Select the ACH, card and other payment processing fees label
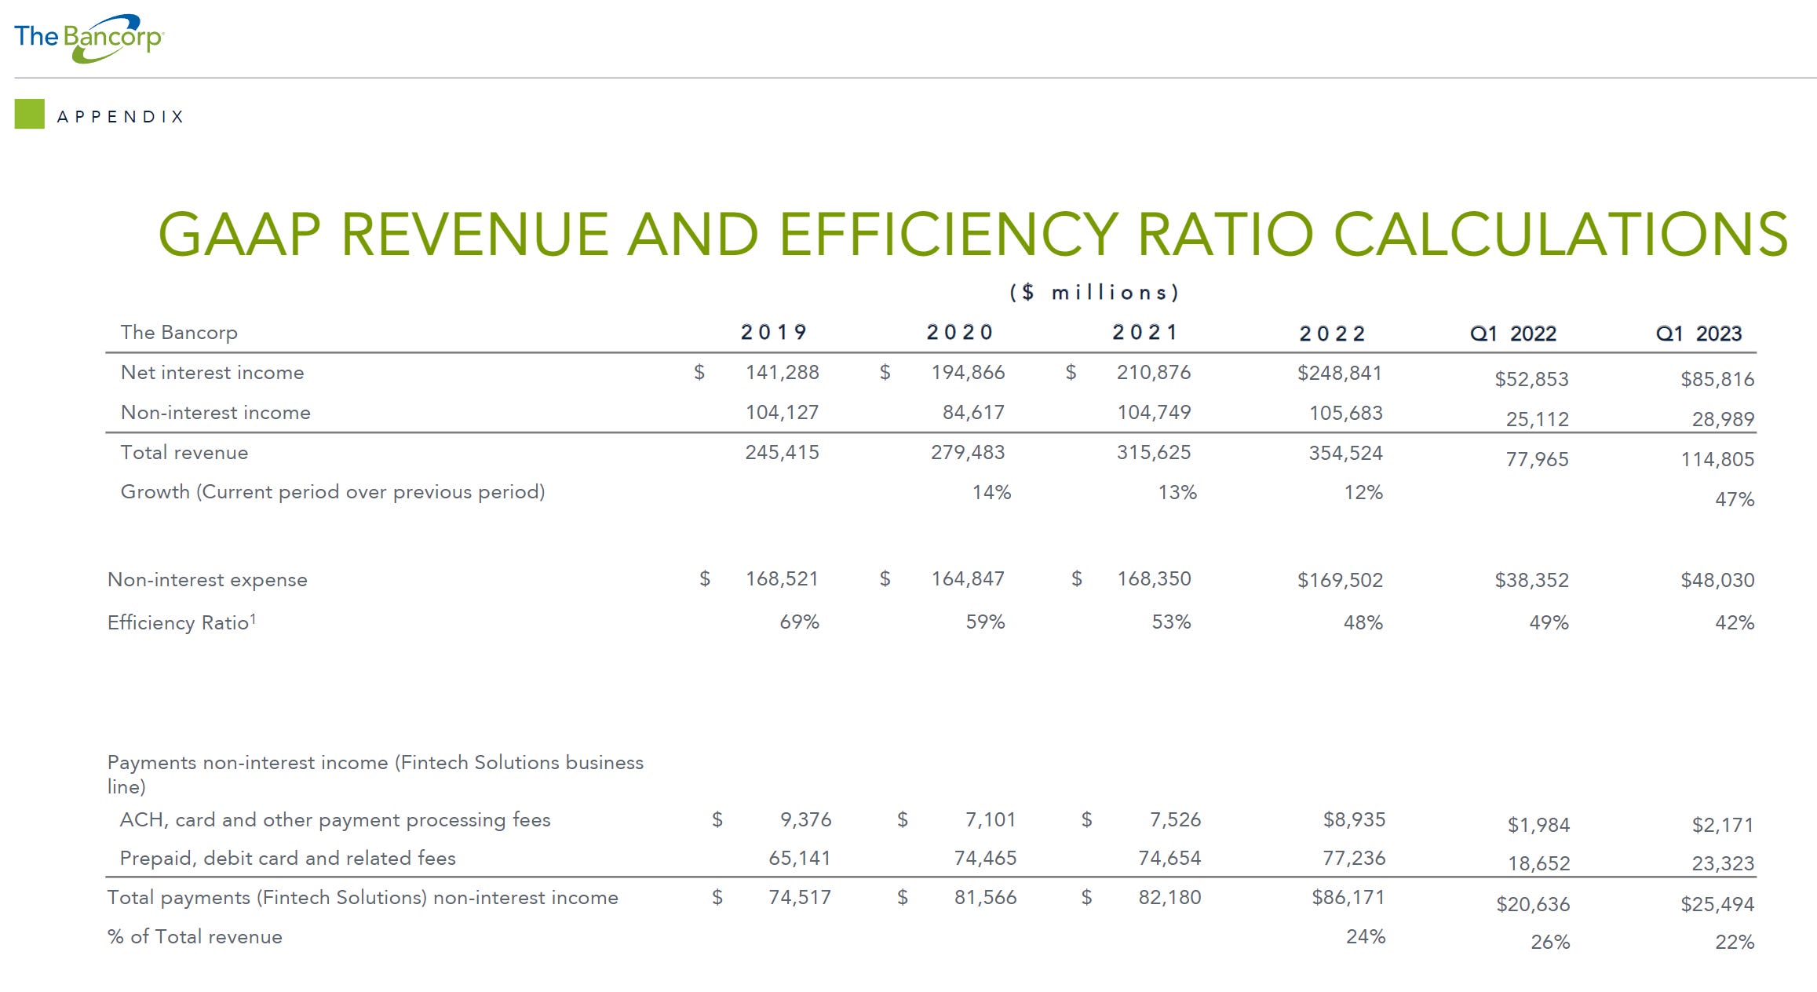Screen dimensions: 1817x992 click(x=335, y=820)
